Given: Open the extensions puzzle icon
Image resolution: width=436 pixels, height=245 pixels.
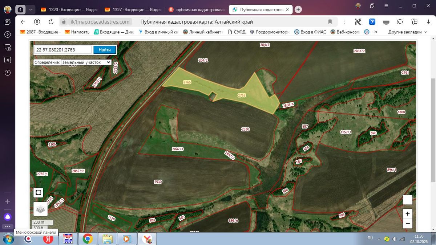Looking at the screenshot, I should (400, 22).
